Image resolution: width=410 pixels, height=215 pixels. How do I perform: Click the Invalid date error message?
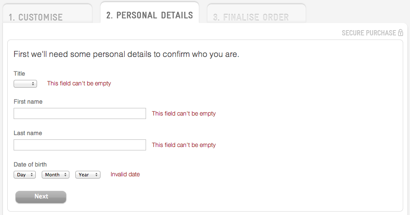pos(125,174)
